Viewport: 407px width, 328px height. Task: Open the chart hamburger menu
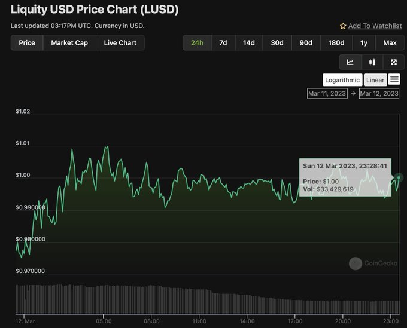[394, 79]
